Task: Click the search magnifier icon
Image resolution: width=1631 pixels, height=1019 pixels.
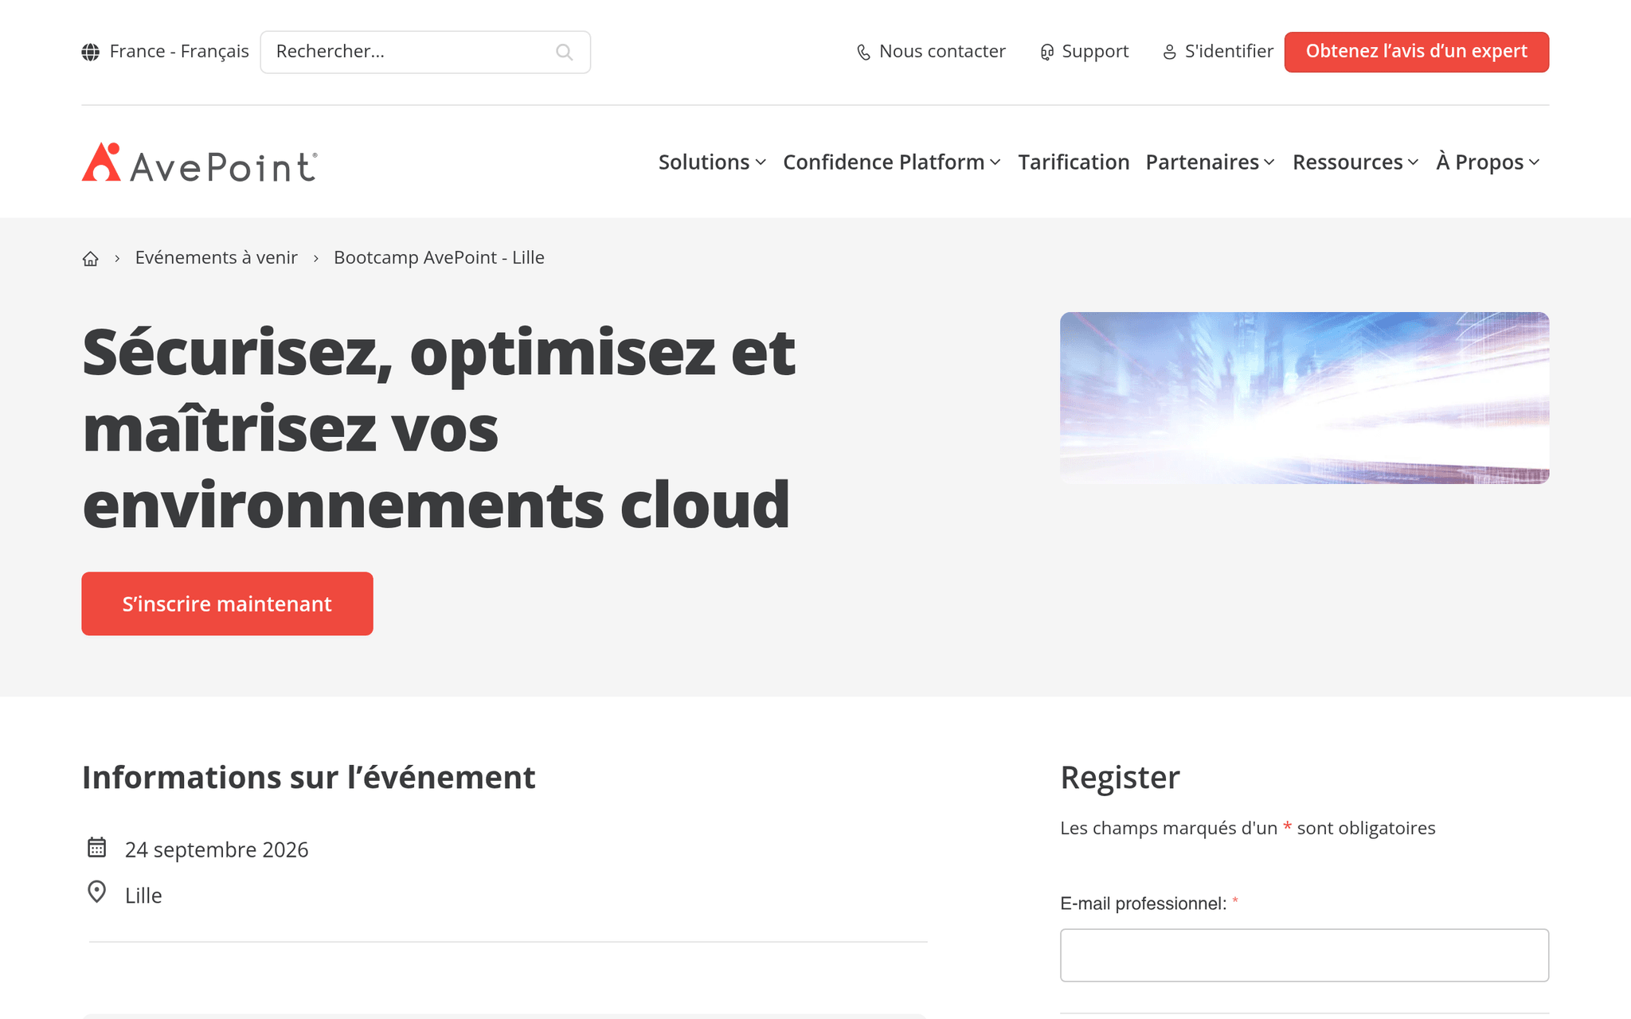Action: (564, 53)
